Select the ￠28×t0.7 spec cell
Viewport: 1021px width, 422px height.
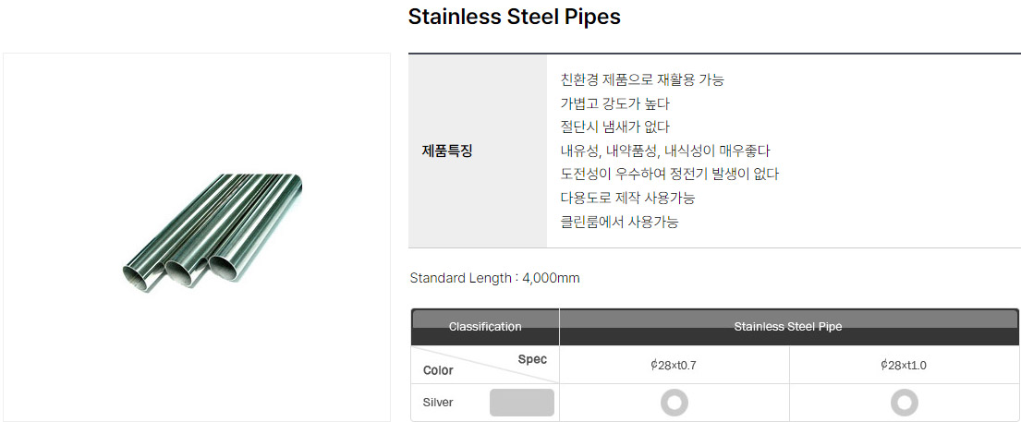pos(674,365)
